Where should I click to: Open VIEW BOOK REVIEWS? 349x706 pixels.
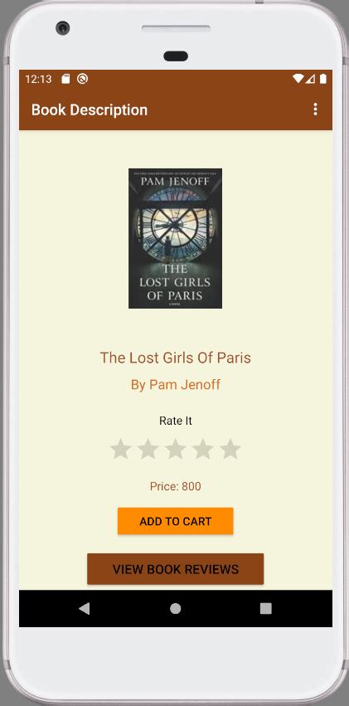pyautogui.click(x=176, y=569)
